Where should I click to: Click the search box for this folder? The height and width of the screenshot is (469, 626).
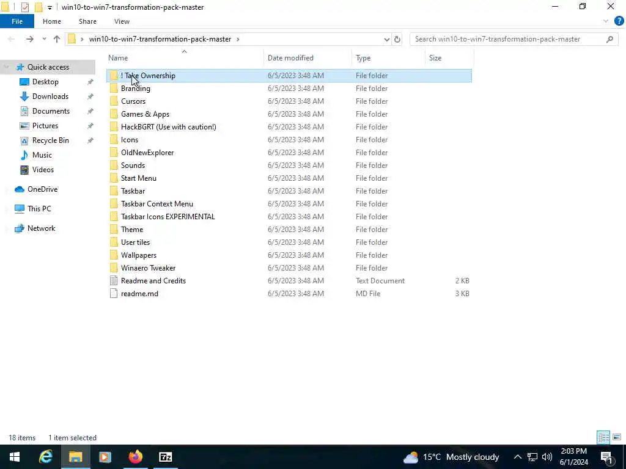(x=513, y=39)
